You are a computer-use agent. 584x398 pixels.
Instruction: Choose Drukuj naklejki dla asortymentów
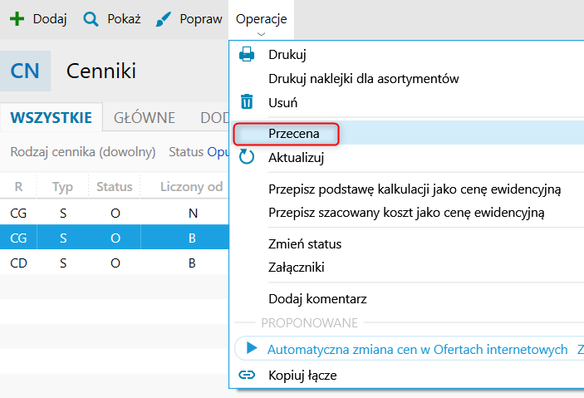pyautogui.click(x=363, y=79)
